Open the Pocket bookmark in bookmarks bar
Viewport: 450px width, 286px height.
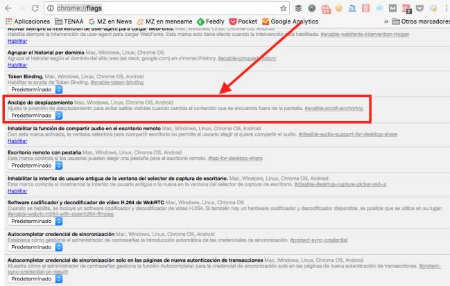[x=243, y=21]
